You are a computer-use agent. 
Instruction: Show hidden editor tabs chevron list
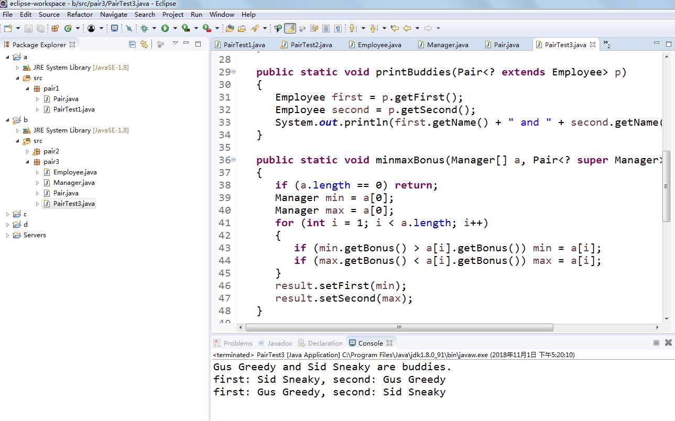[606, 45]
